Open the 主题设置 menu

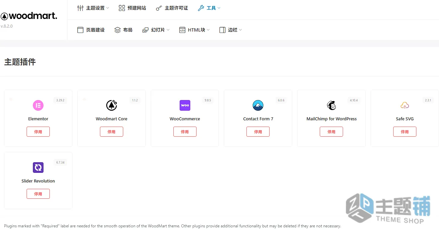95,8
